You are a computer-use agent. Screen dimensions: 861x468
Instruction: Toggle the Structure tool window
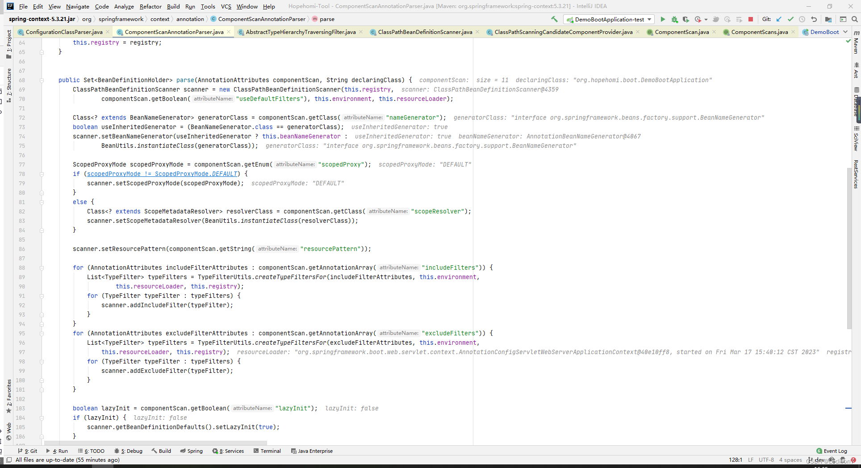click(x=8, y=85)
